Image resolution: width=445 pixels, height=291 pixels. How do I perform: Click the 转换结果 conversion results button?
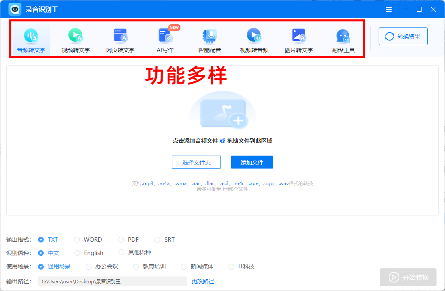(x=403, y=36)
